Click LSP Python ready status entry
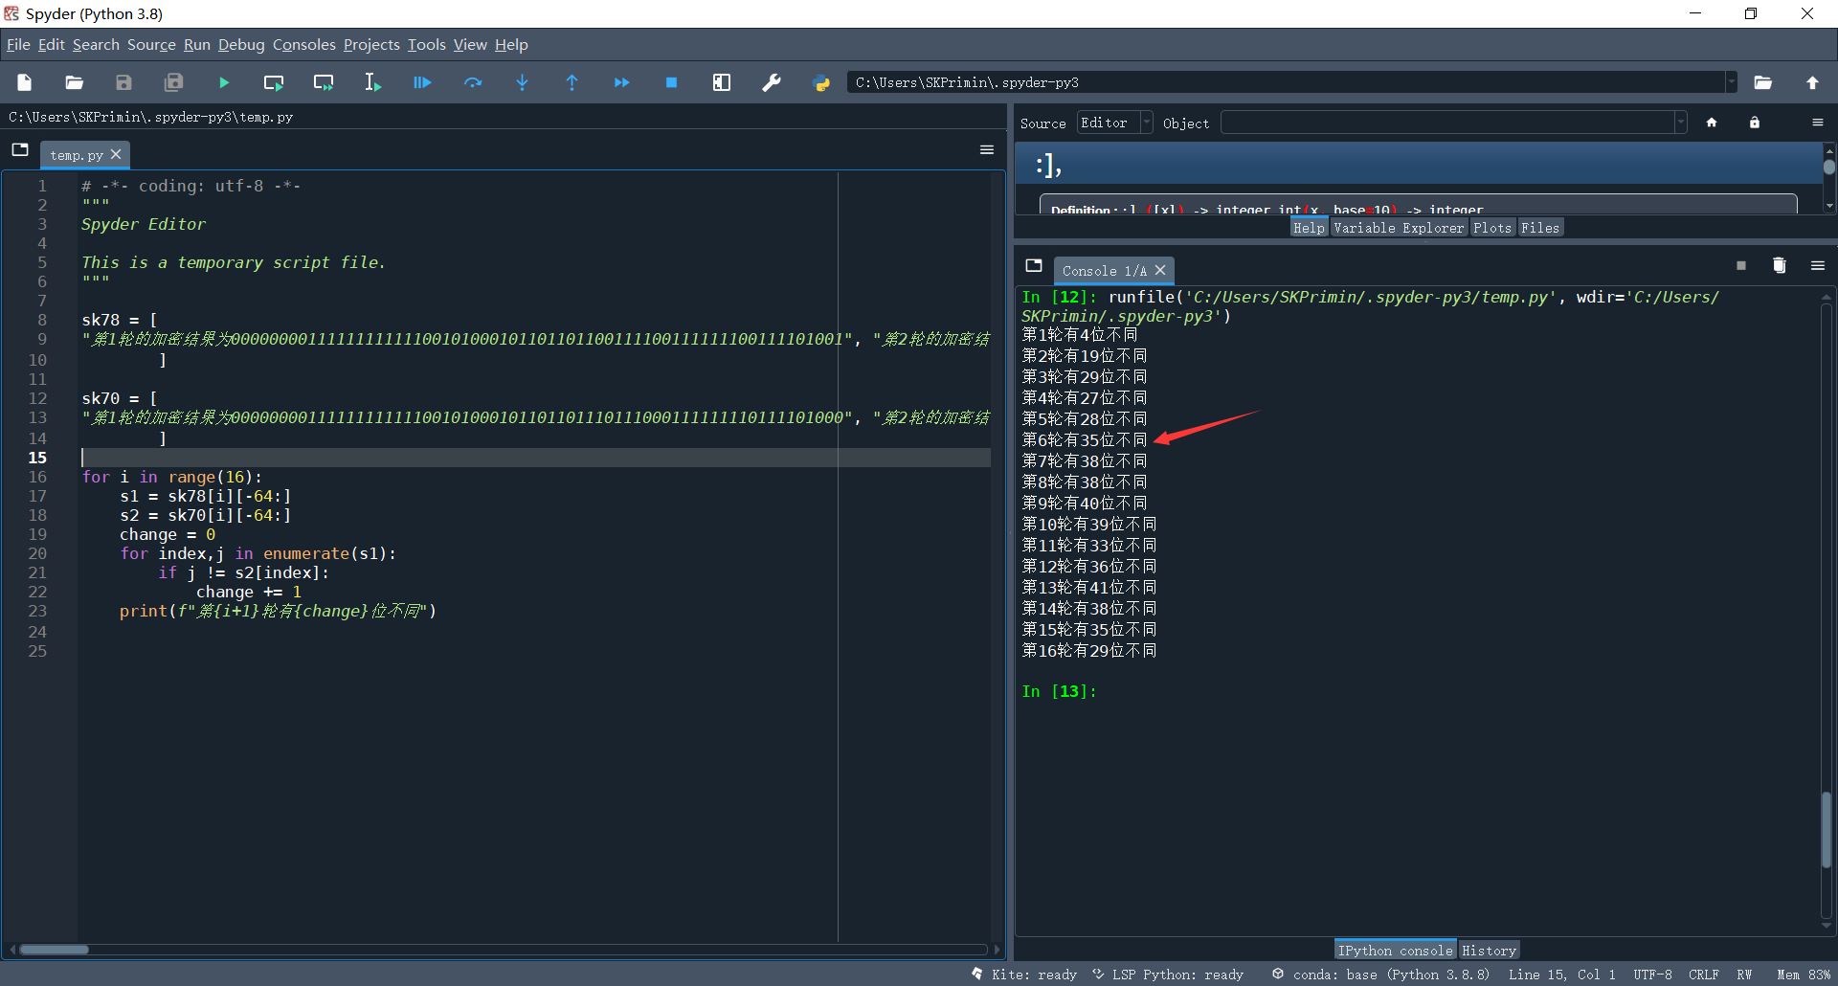Viewport: 1838px width, 986px height. [1168, 975]
